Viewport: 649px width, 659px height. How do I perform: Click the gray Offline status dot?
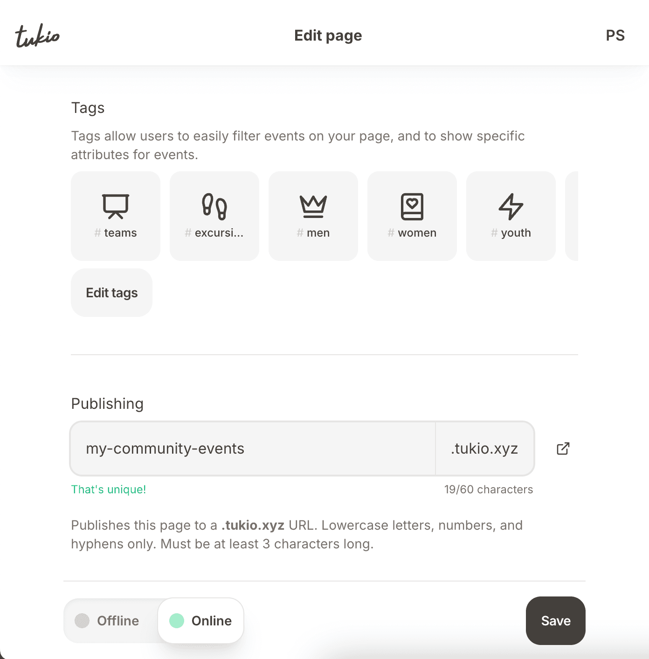(x=82, y=621)
